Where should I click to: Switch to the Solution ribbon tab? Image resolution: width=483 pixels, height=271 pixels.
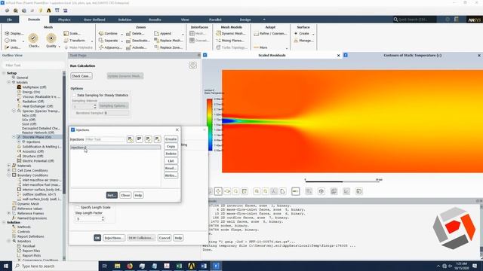coord(125,20)
